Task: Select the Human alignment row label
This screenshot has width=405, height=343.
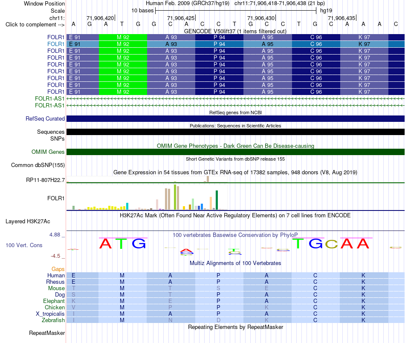Action: [56, 275]
